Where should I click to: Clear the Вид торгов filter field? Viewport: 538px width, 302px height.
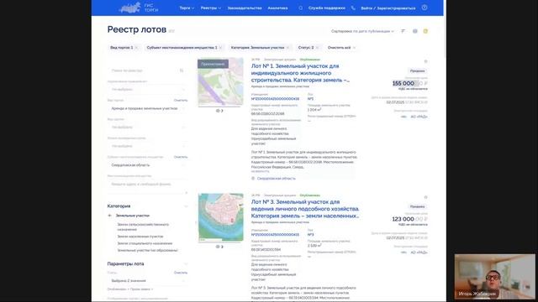click(181, 101)
